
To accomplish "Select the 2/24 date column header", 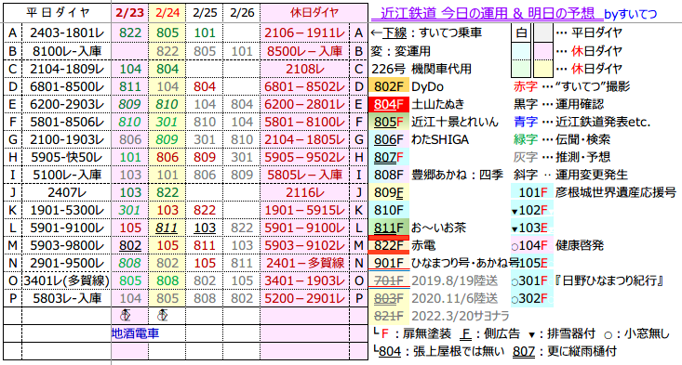I will (x=167, y=13).
